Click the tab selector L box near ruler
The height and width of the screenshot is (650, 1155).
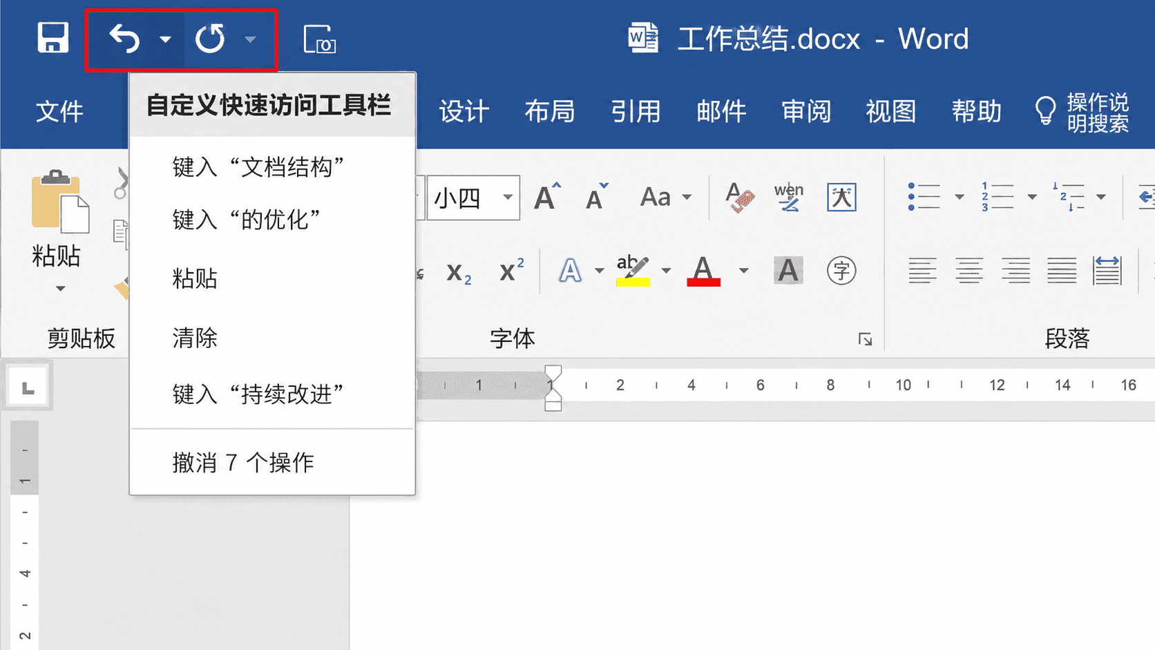click(28, 387)
